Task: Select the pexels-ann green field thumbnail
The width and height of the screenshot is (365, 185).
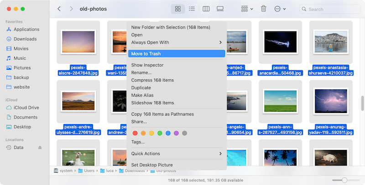Action: (x=281, y=102)
